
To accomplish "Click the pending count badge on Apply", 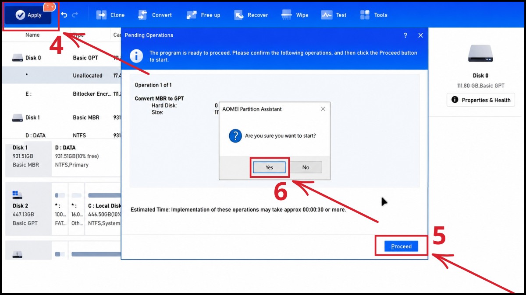I will pyautogui.click(x=49, y=7).
